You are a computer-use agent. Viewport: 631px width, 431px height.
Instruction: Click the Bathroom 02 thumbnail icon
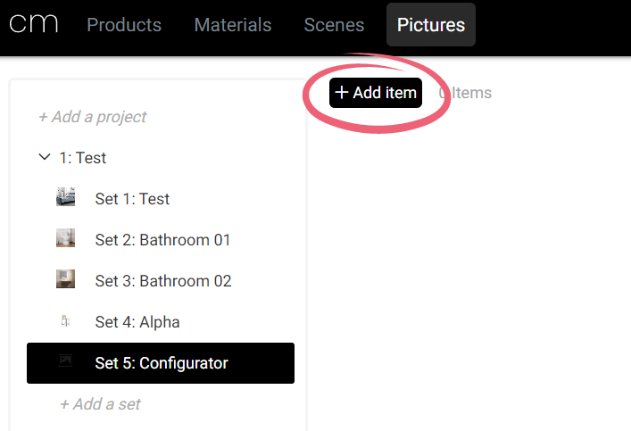point(66,280)
